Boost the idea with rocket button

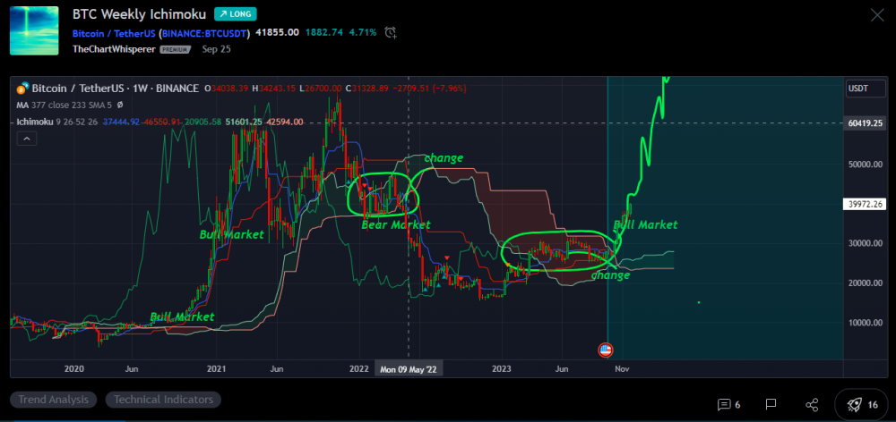(862, 405)
